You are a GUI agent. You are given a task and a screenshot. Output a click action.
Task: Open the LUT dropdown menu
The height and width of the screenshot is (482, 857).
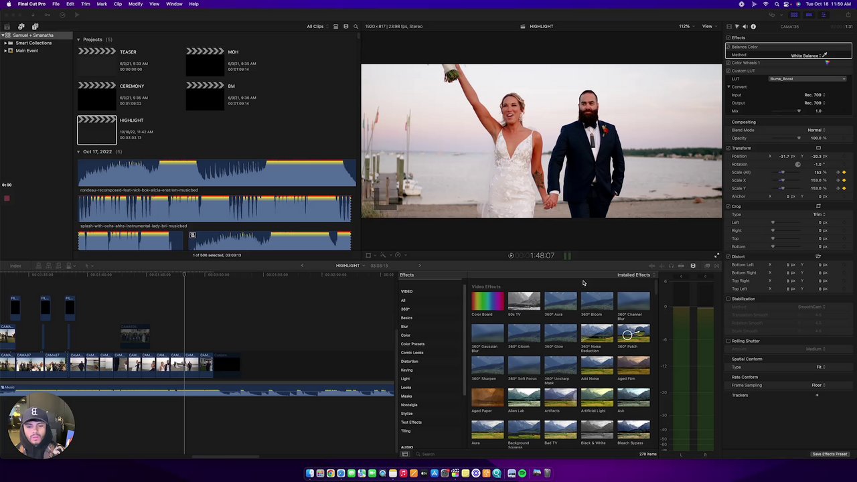807,79
